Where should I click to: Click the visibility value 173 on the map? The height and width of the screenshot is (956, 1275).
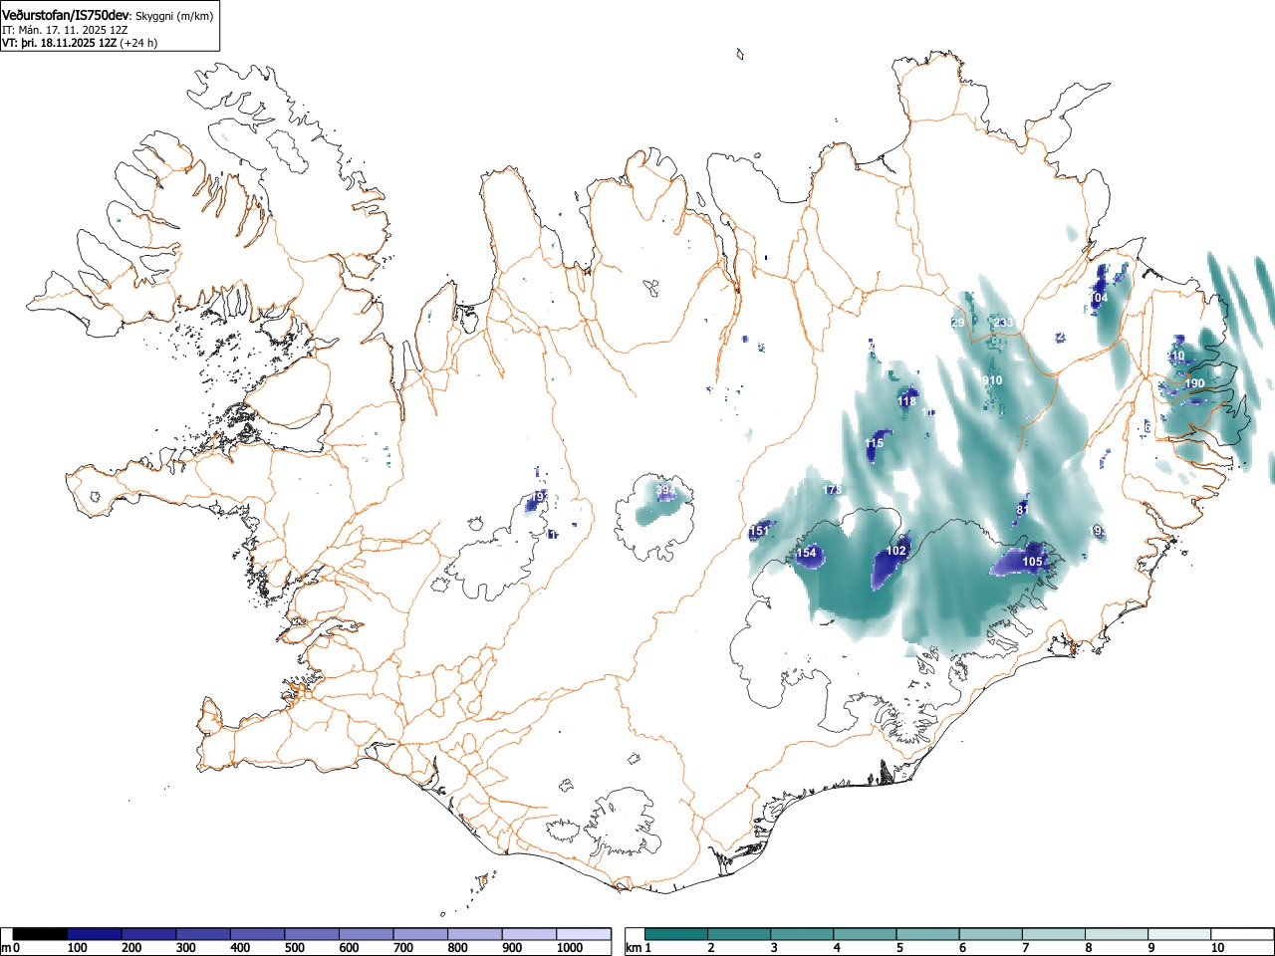point(833,490)
